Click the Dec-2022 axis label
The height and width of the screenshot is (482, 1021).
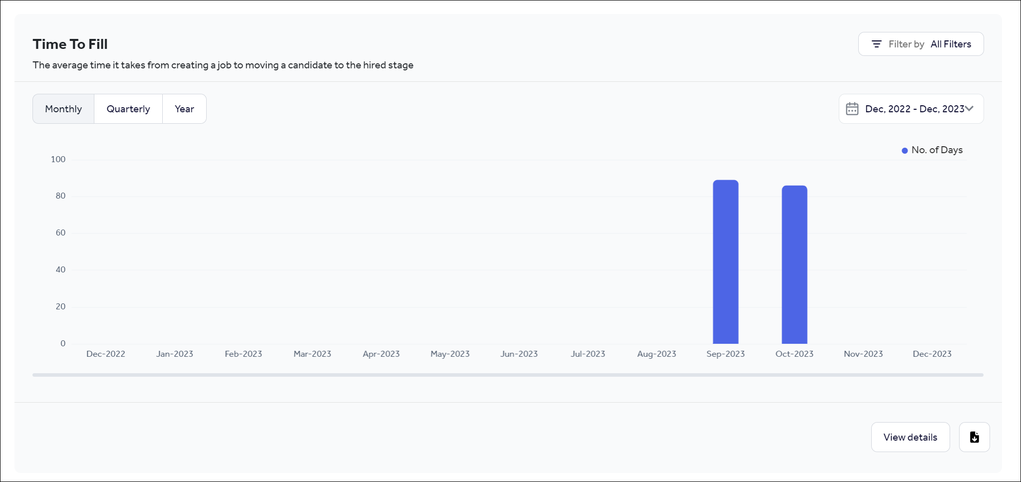pyautogui.click(x=106, y=354)
